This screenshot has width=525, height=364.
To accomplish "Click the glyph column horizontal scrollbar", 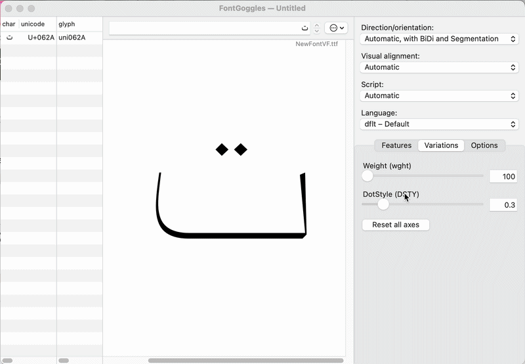I will [64, 361].
